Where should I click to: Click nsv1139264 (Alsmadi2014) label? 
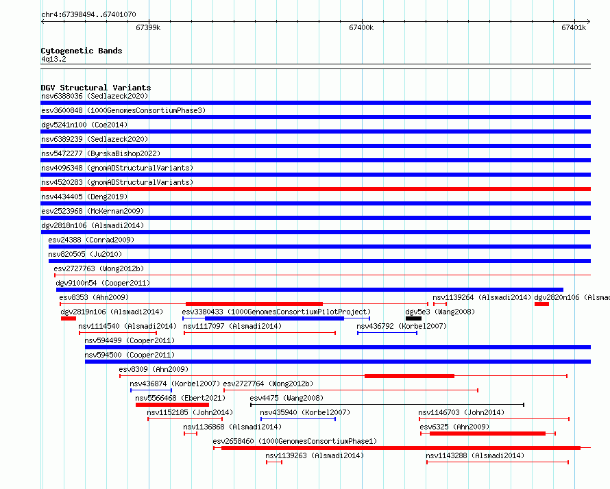point(482,297)
